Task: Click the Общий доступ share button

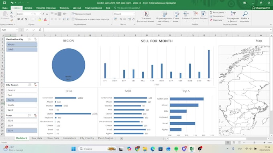Action: (x=261, y=8)
